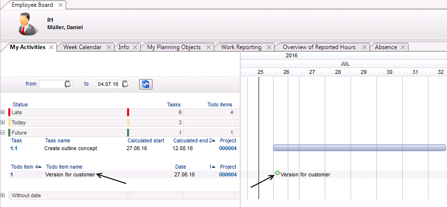The image size is (447, 207).
Task: Click the refresh button beside the date fields
Action: [x=146, y=84]
